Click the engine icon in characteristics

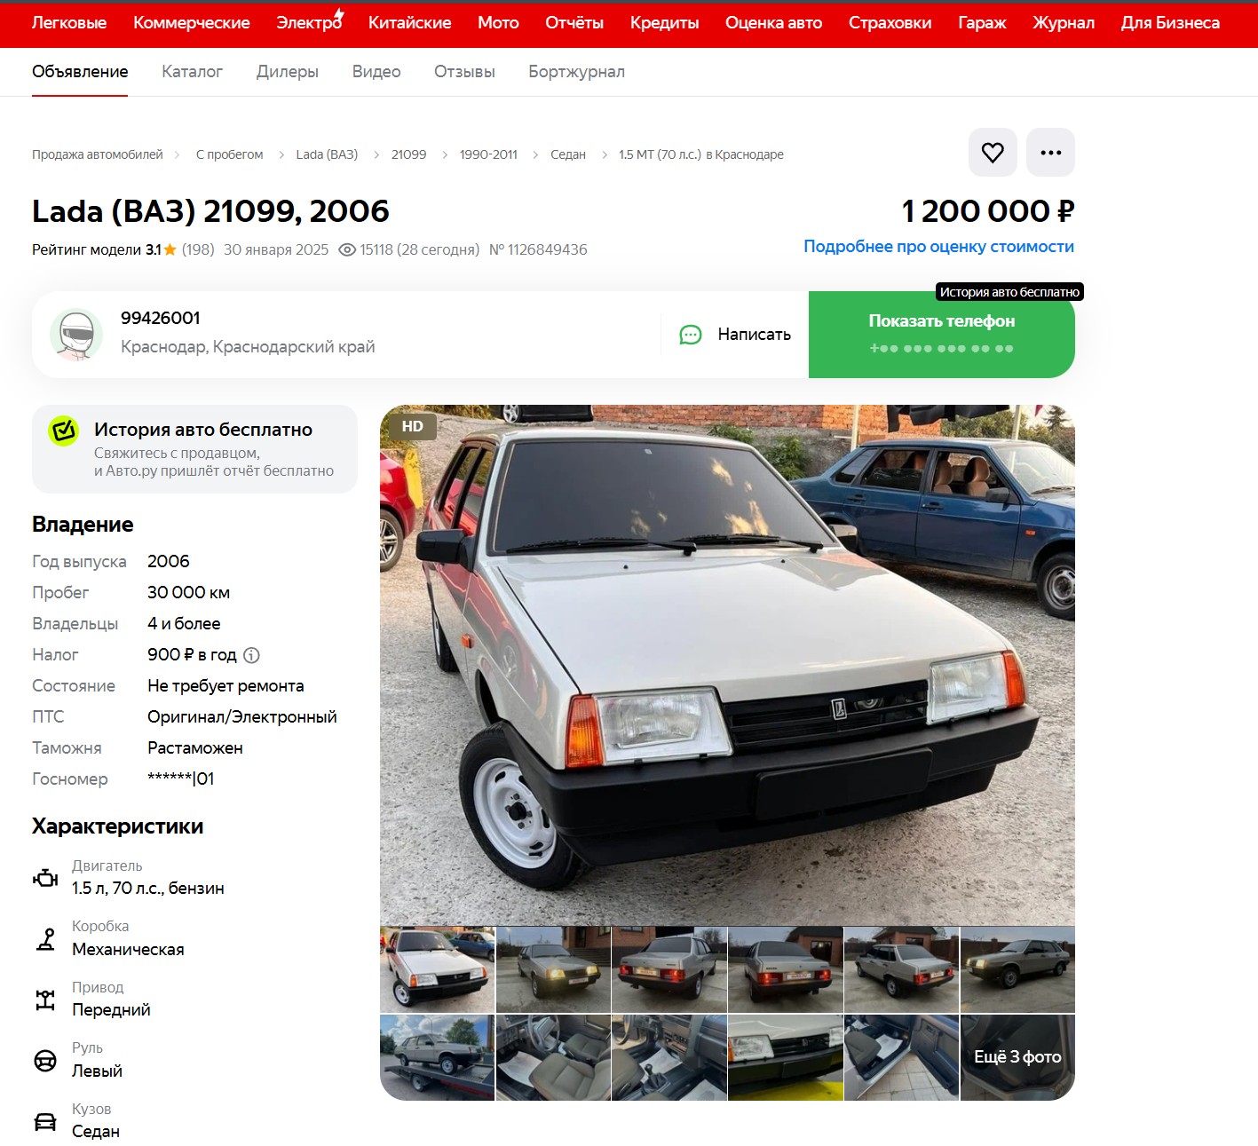click(x=45, y=878)
